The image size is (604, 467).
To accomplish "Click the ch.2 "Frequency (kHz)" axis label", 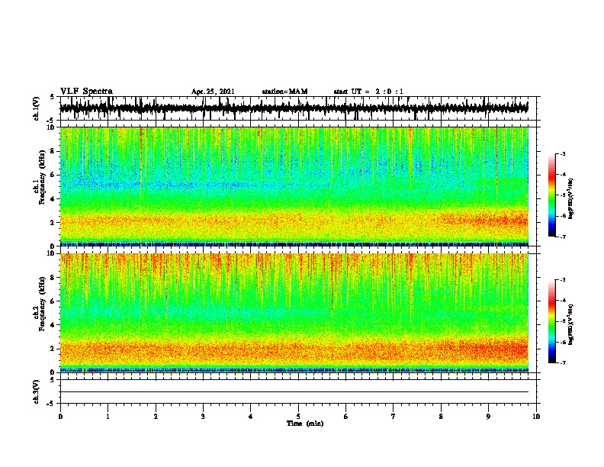I will tap(42, 304).
